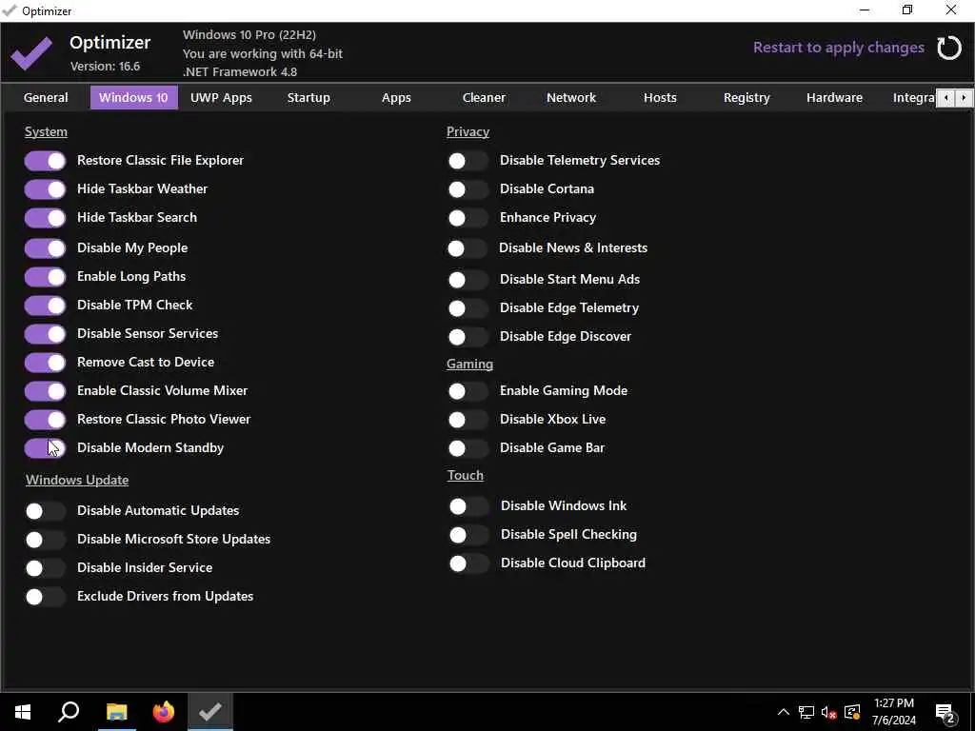Click the Privacy section heading

click(468, 131)
